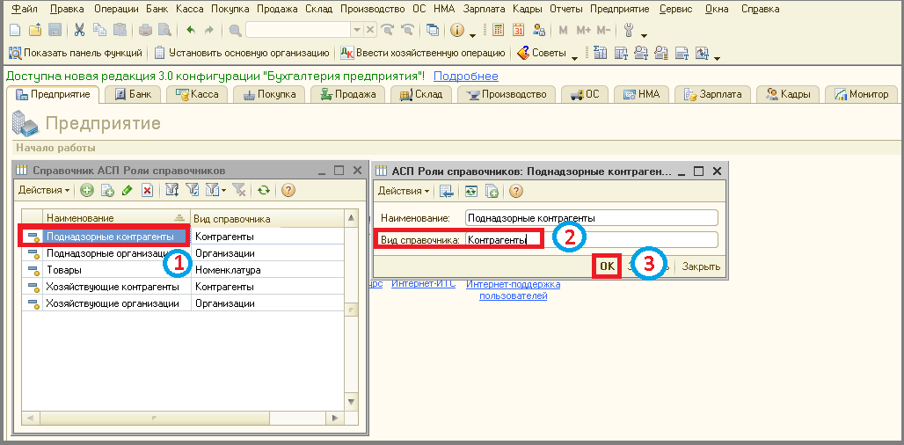Expand the Советы dropdown arrow
This screenshot has width=904, height=445.
pos(574,57)
